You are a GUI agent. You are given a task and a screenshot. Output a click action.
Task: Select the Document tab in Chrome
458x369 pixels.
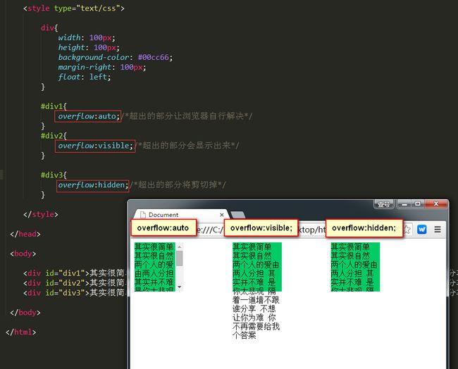click(181, 215)
